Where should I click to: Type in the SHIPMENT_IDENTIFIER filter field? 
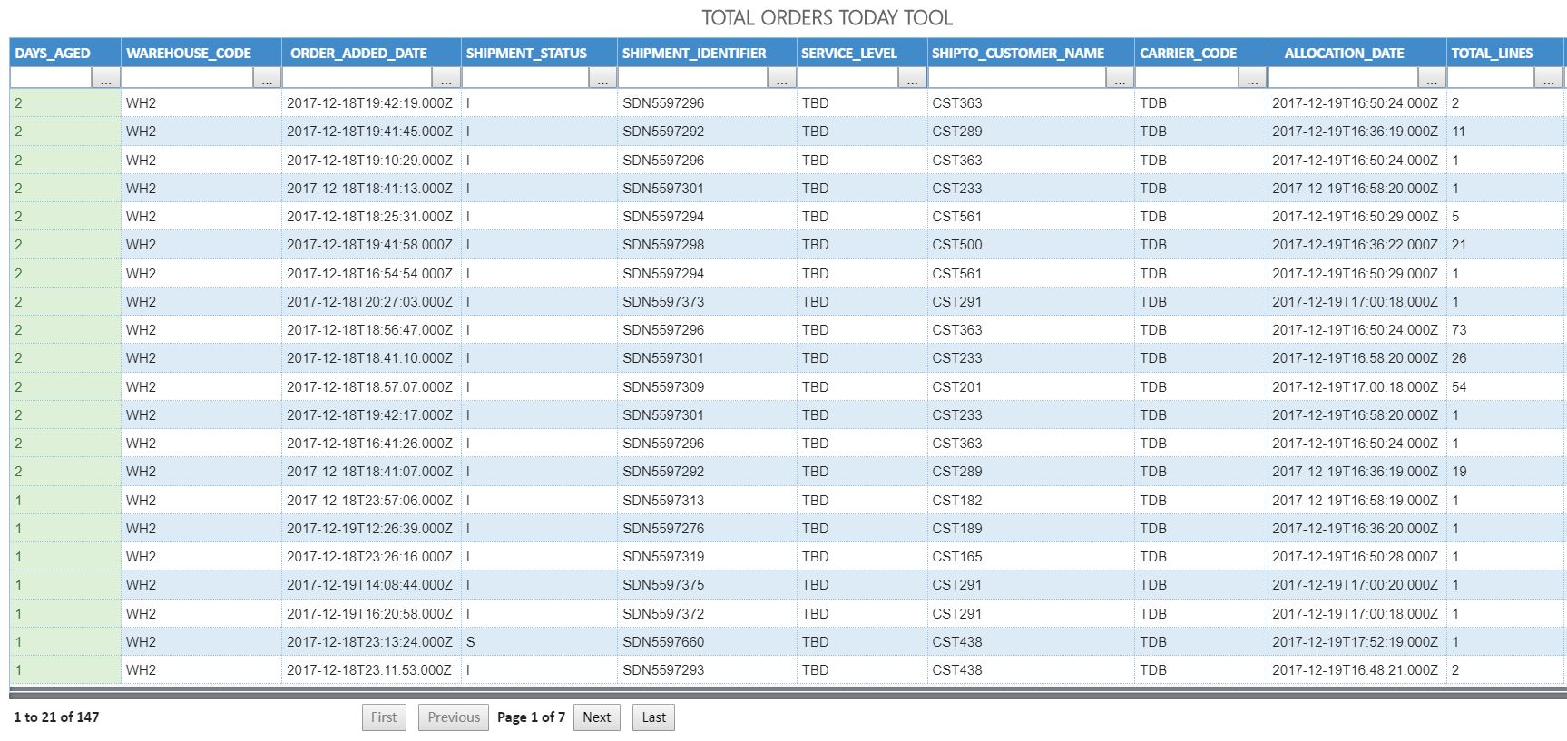(692, 80)
